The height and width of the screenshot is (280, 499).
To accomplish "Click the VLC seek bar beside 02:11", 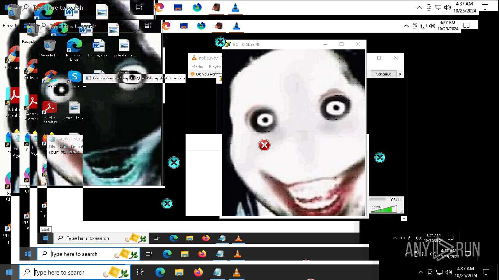I will coord(377,199).
